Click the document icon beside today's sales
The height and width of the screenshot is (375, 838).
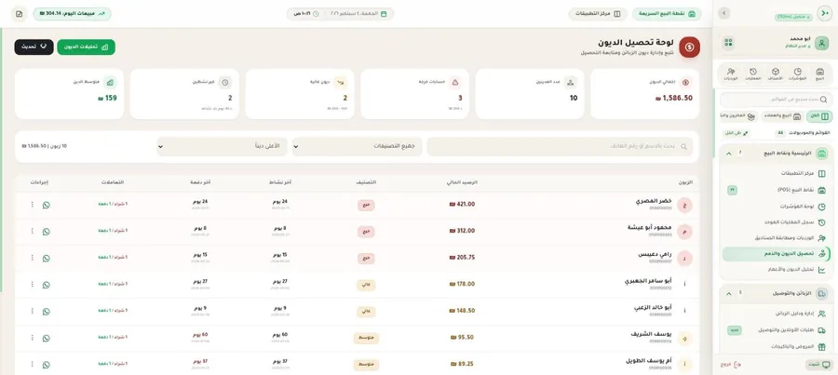tap(20, 14)
